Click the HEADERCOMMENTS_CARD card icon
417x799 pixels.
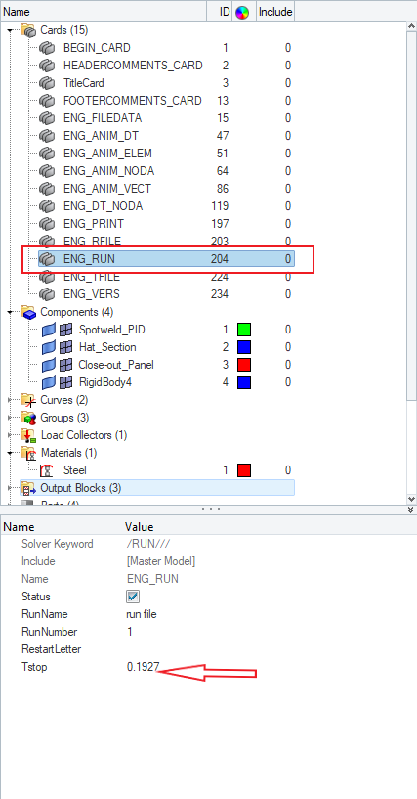47,66
